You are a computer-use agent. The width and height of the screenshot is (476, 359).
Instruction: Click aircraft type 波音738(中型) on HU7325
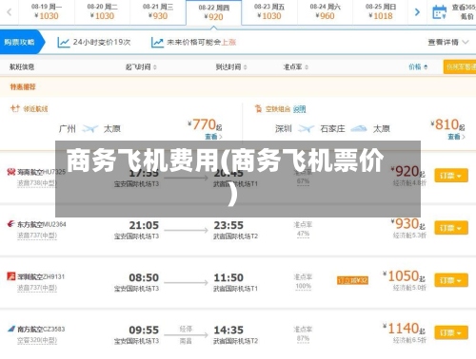37,183
